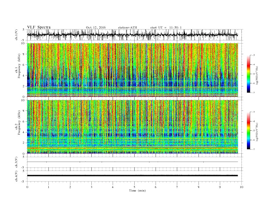Click the "-3" label on the ch.1 color bar
This screenshot has height=210, width=272.
253,55
